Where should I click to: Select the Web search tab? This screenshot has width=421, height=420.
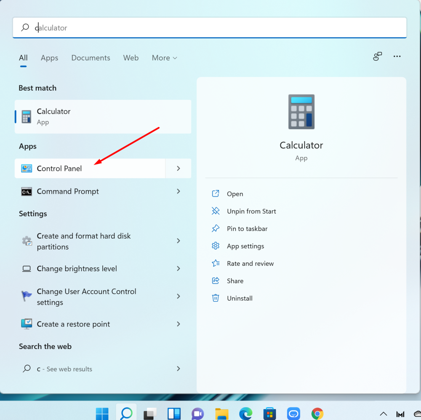(131, 58)
